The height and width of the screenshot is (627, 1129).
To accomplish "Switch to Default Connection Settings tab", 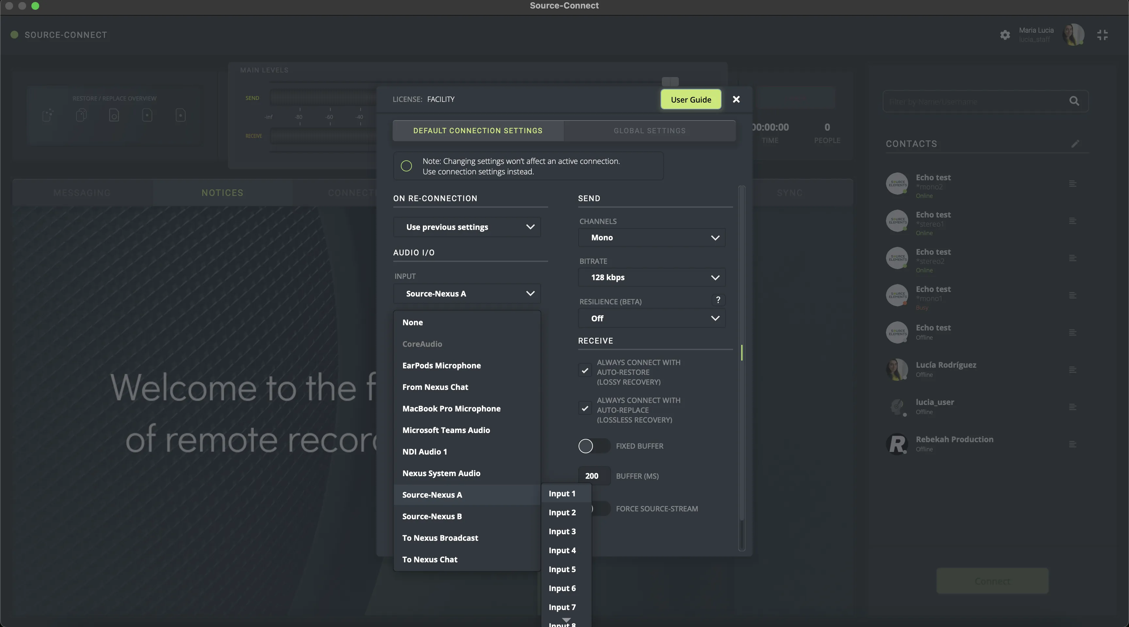I will tap(478, 131).
